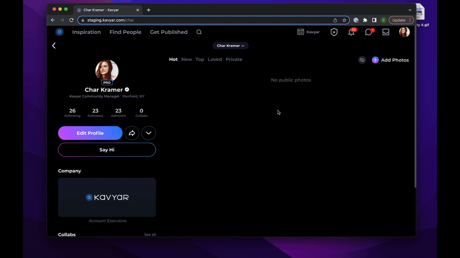The height and width of the screenshot is (258, 460).
Task: Click the blue circular extension icon in toolbar
Action: click(356, 20)
